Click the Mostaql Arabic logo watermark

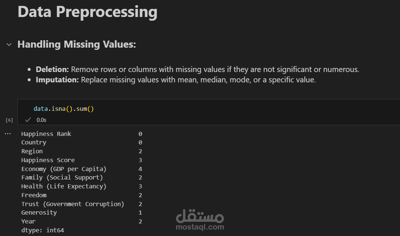(x=200, y=216)
